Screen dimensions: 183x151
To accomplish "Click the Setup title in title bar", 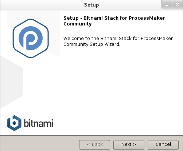I will [x=91, y=5].
